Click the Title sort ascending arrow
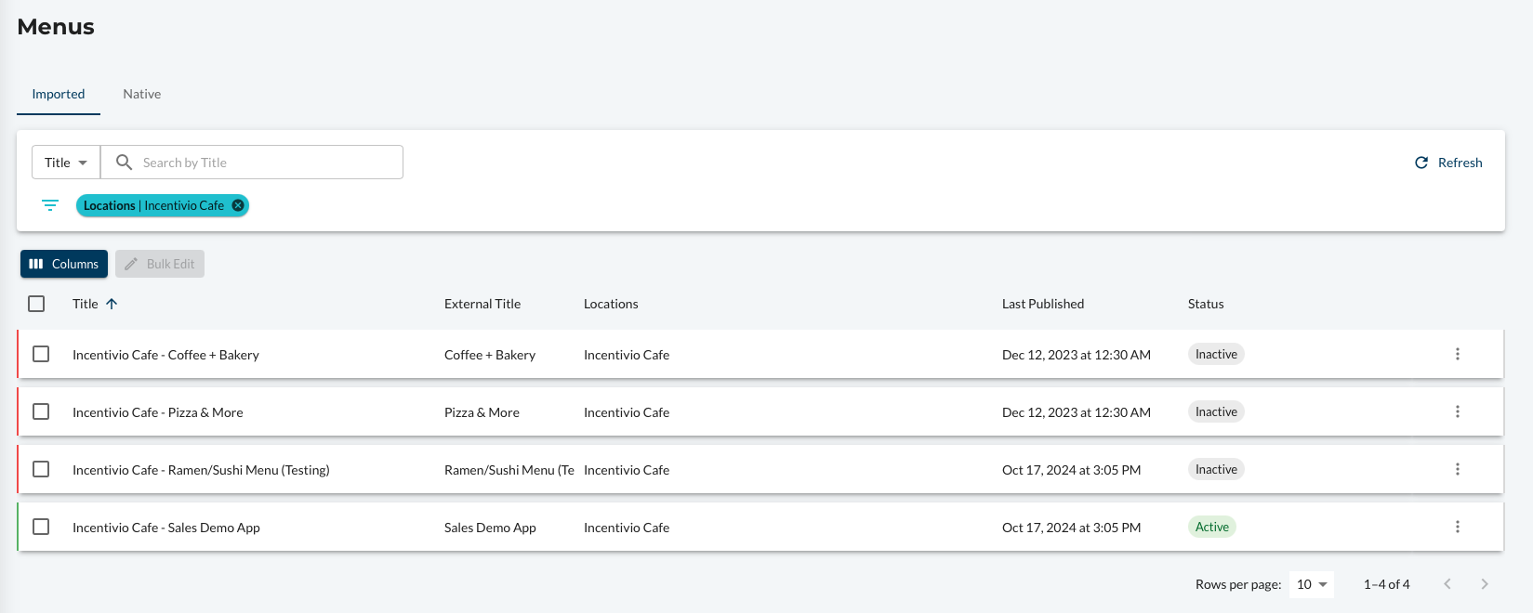This screenshot has width=1533, height=613. 112,304
